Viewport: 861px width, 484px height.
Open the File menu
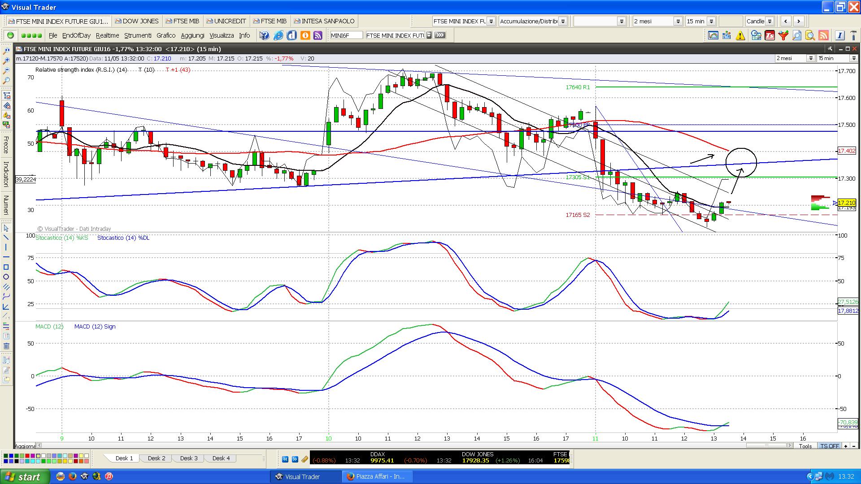(53, 35)
